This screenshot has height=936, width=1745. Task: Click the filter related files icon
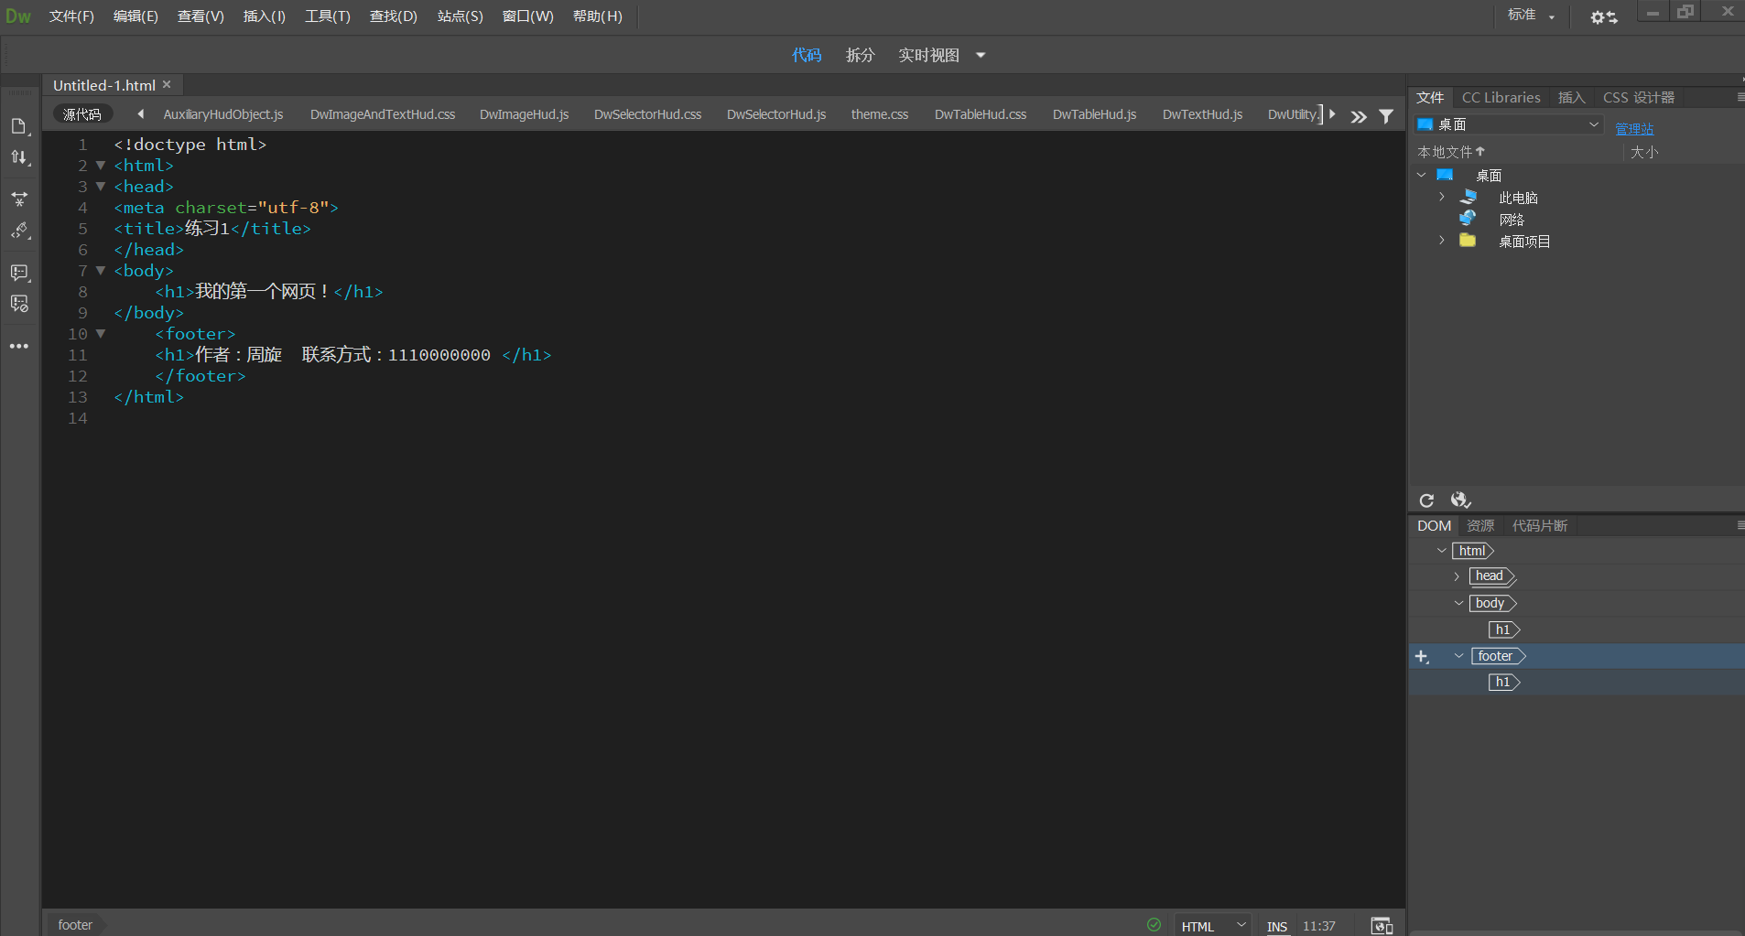[1386, 116]
